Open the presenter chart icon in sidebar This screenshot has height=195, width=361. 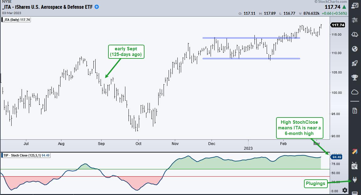coord(355,5)
